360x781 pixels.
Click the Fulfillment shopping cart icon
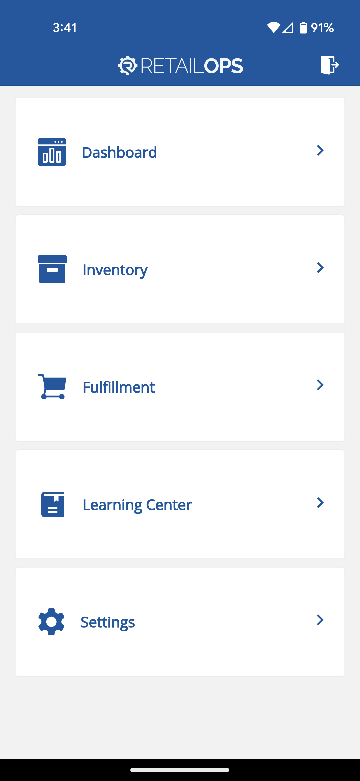(x=52, y=386)
